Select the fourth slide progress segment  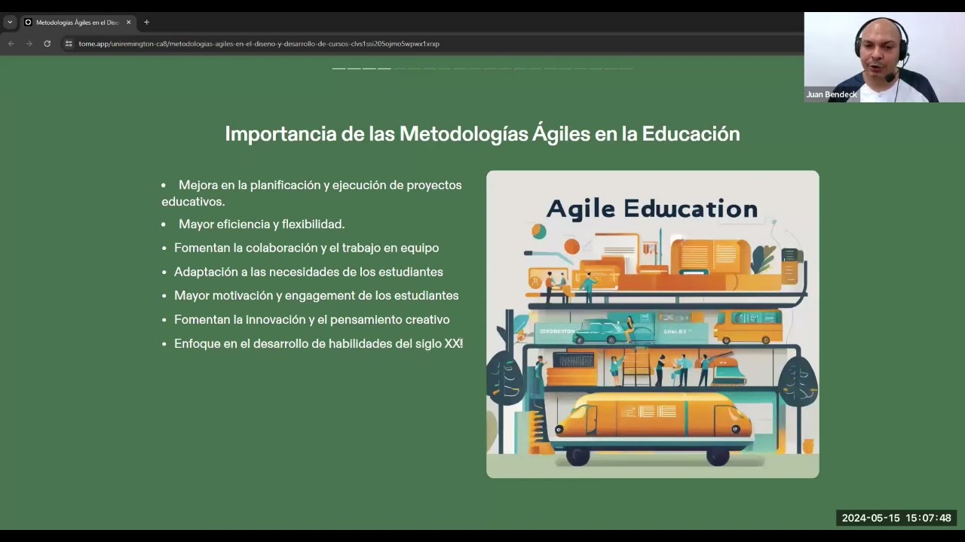click(384, 69)
